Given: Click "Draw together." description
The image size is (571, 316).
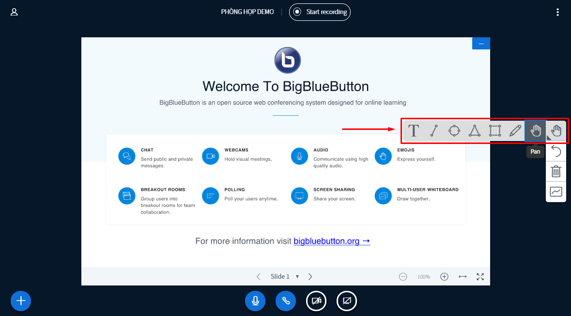Looking at the screenshot, I should click(413, 199).
